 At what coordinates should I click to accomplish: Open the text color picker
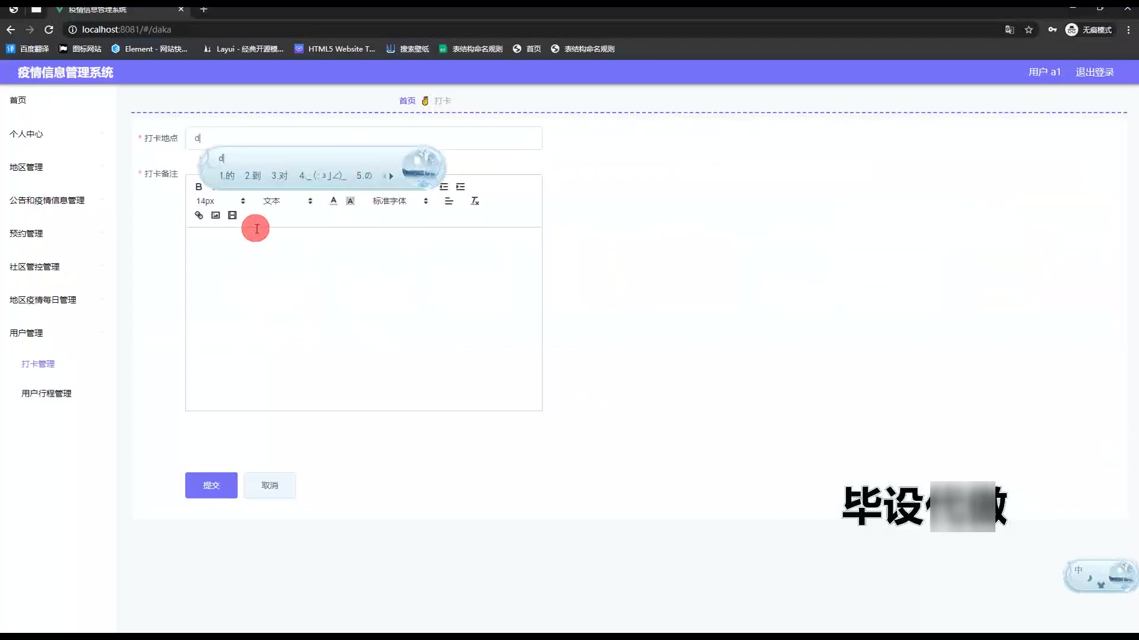[x=333, y=201]
